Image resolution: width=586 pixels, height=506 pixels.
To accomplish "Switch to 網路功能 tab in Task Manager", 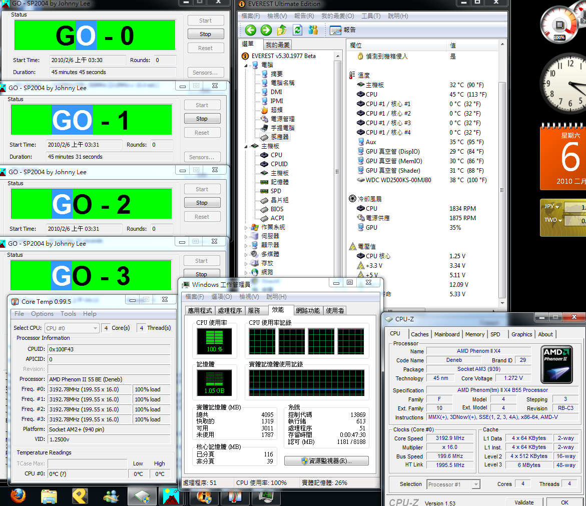I will tap(308, 310).
